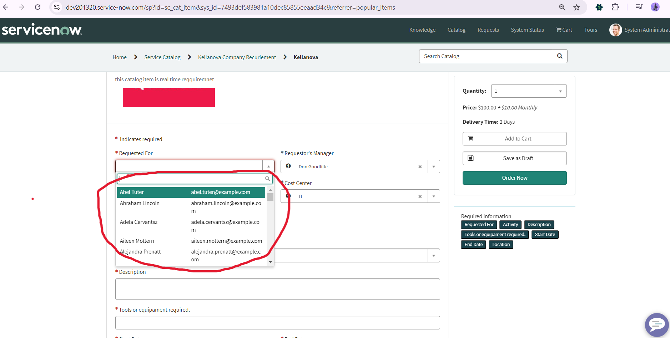
Task: Clear Don Goodliffe from Requestor's Manager field
Action: 420,166
